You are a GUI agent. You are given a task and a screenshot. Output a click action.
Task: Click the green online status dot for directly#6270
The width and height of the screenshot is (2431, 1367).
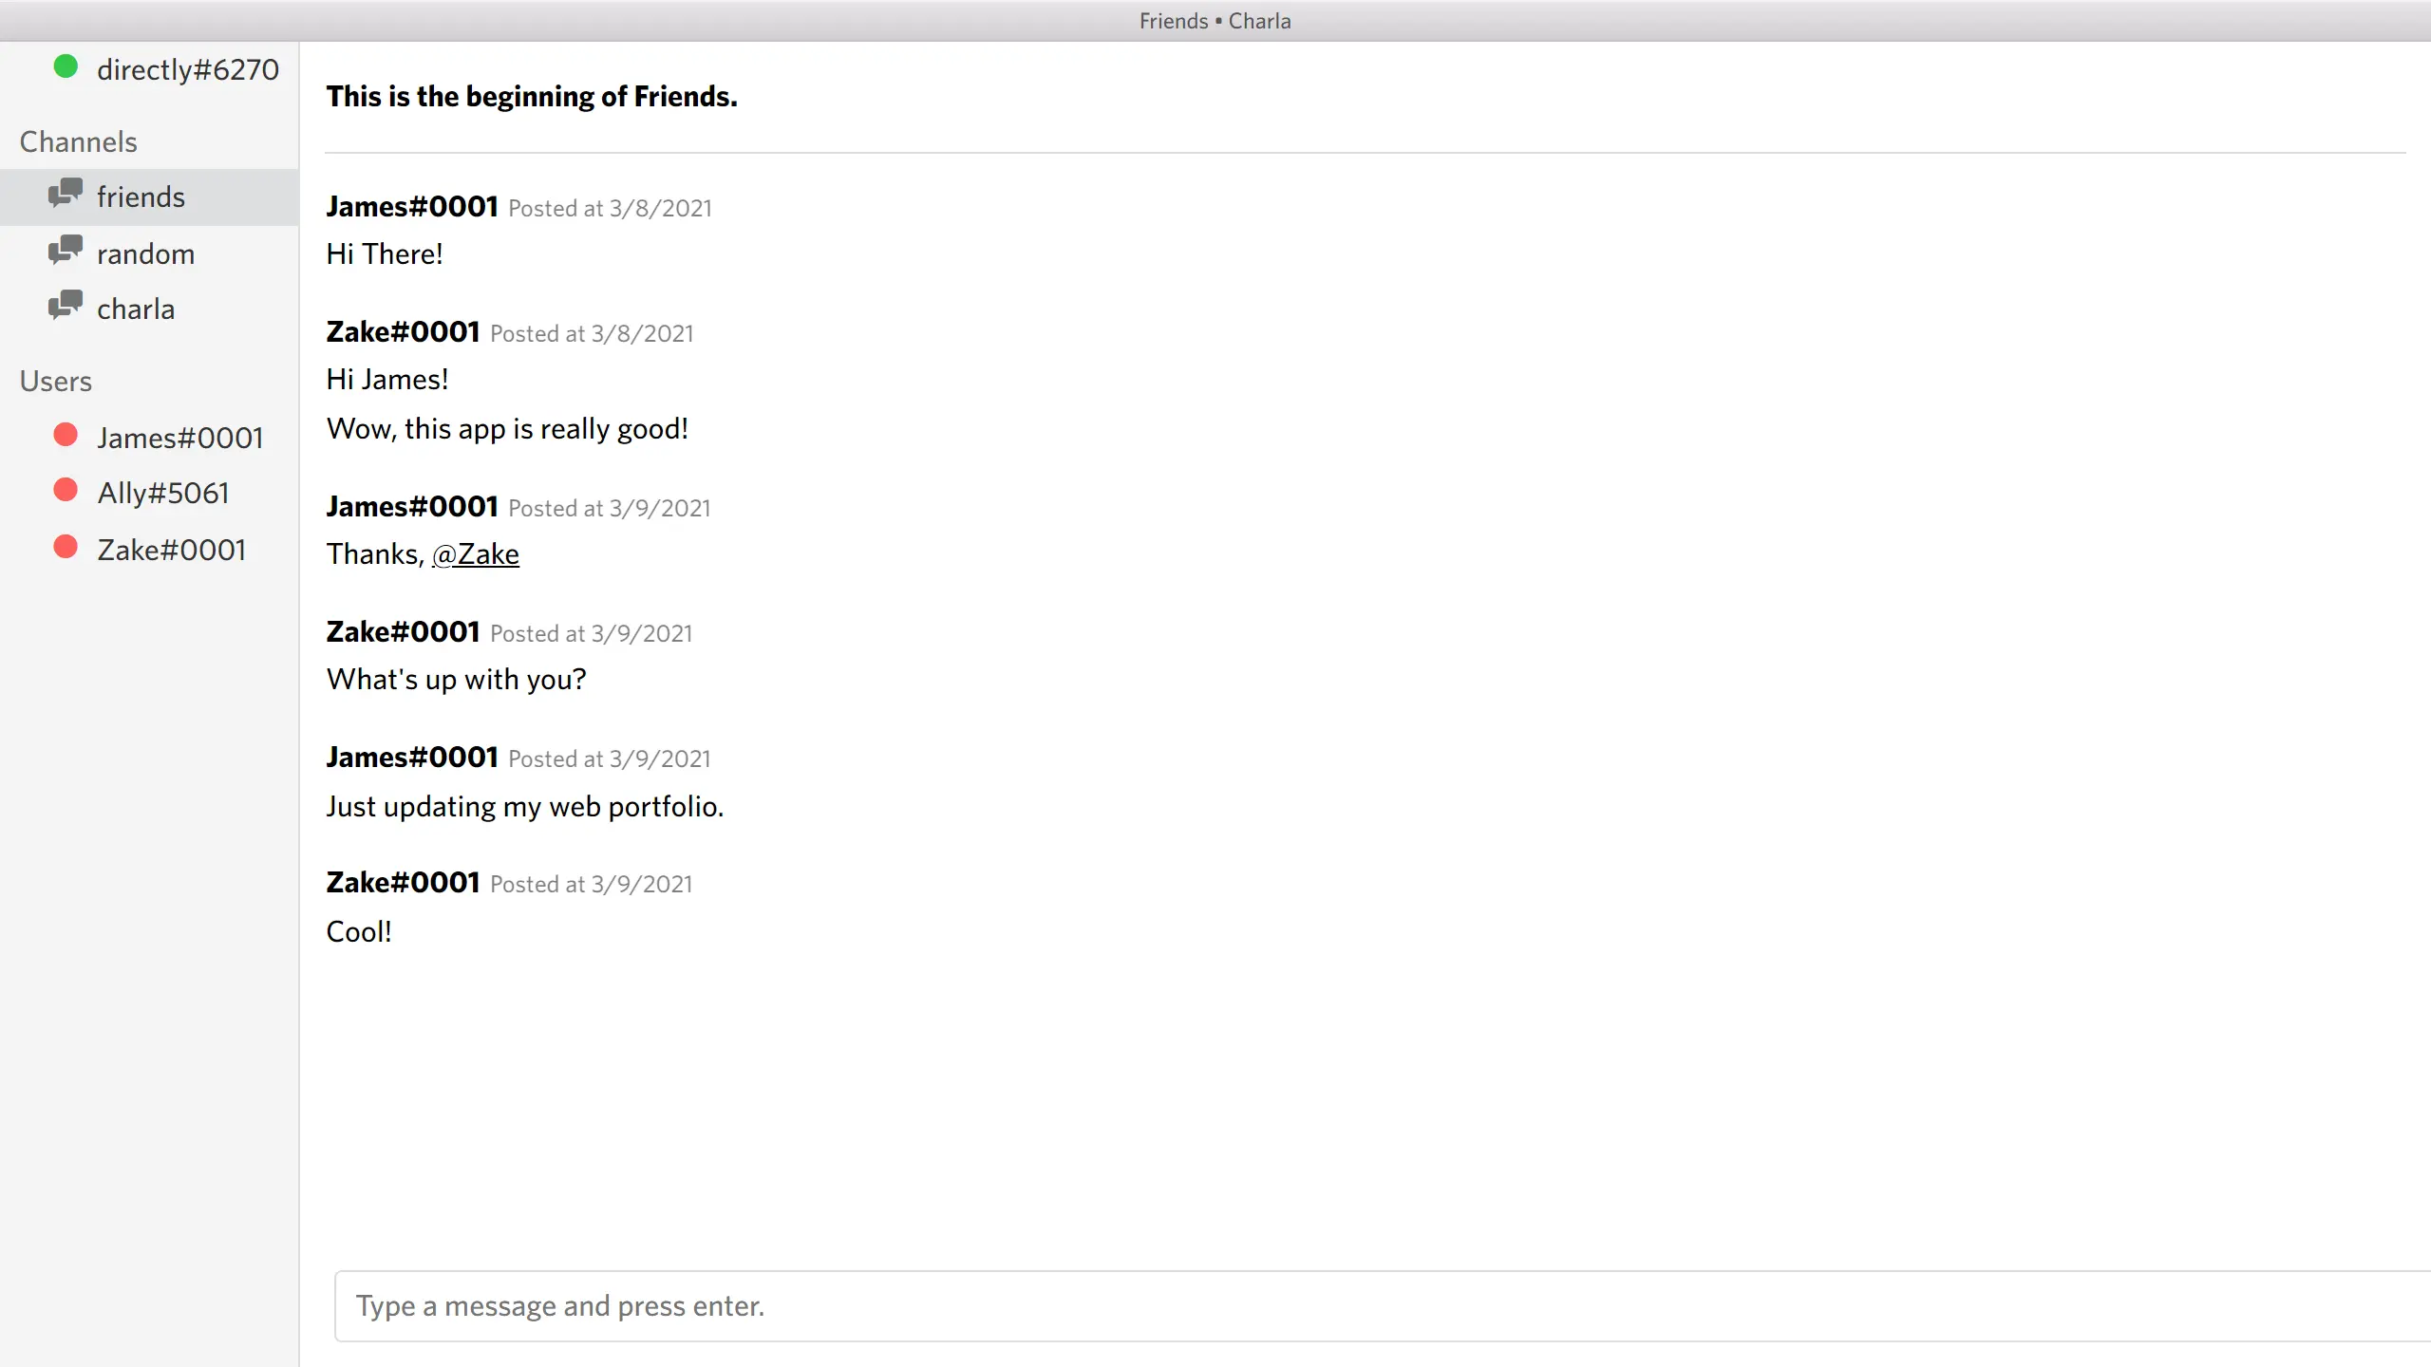tap(66, 66)
